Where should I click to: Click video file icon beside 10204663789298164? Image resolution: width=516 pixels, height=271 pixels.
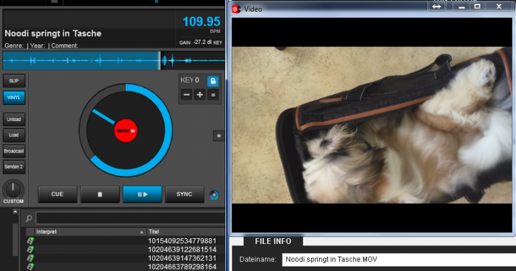[x=30, y=266]
